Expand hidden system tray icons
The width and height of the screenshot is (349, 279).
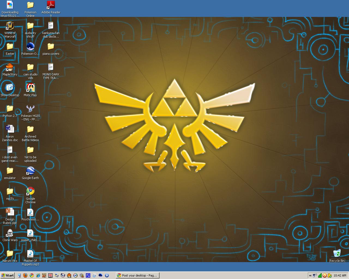pos(310,275)
